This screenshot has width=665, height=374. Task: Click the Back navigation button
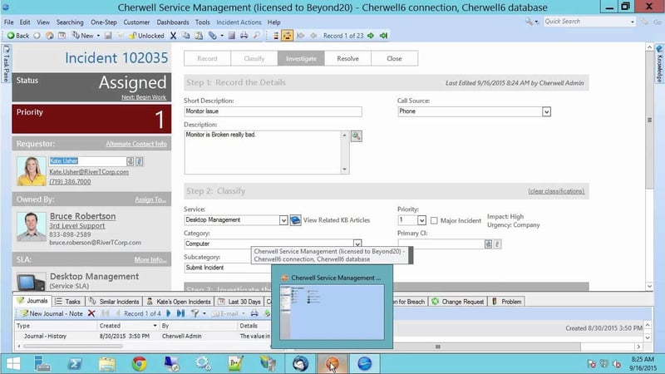coord(17,36)
